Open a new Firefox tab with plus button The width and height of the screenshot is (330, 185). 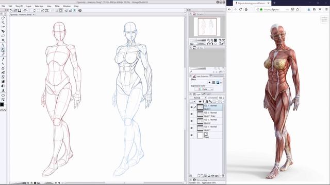coord(274,3)
